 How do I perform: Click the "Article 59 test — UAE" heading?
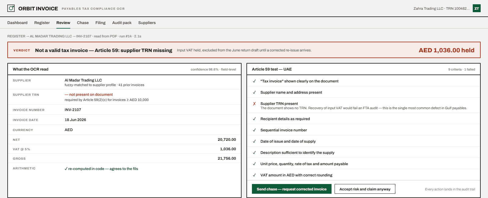tap(272, 69)
